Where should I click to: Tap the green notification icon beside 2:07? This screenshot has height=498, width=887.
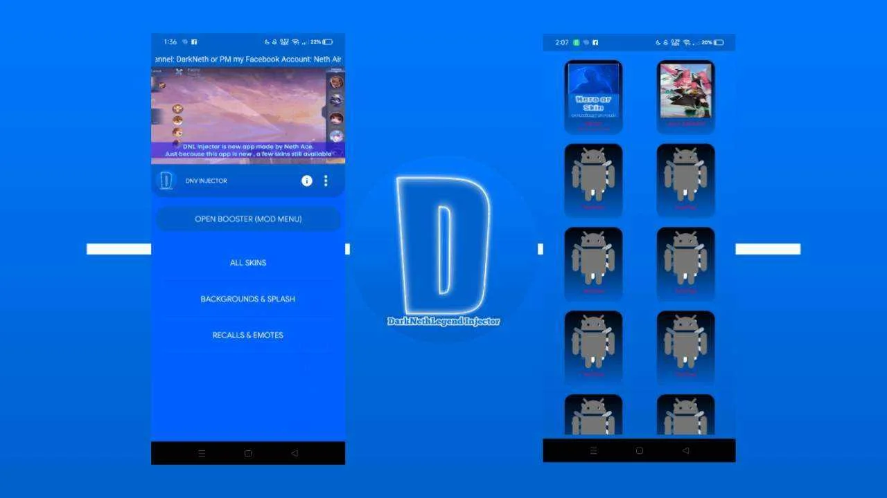click(576, 42)
